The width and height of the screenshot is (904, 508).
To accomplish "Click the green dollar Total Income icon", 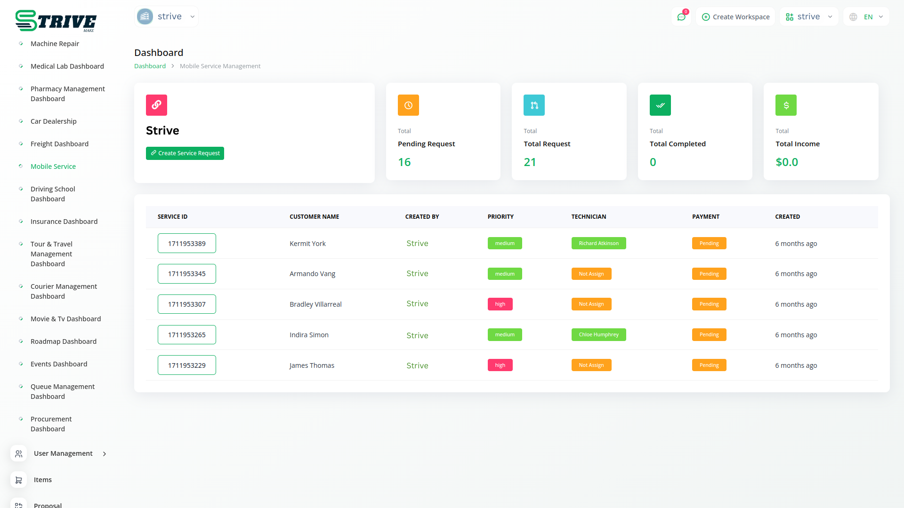I will 786,105.
